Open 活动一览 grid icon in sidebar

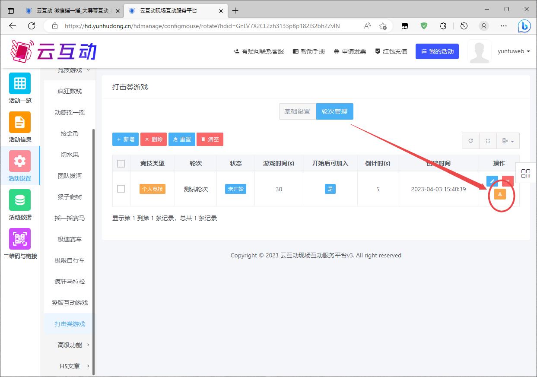click(20, 83)
